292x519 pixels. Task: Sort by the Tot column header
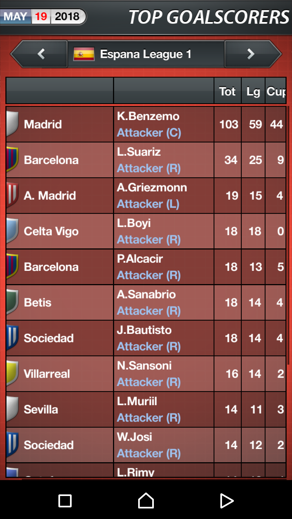pos(227,91)
